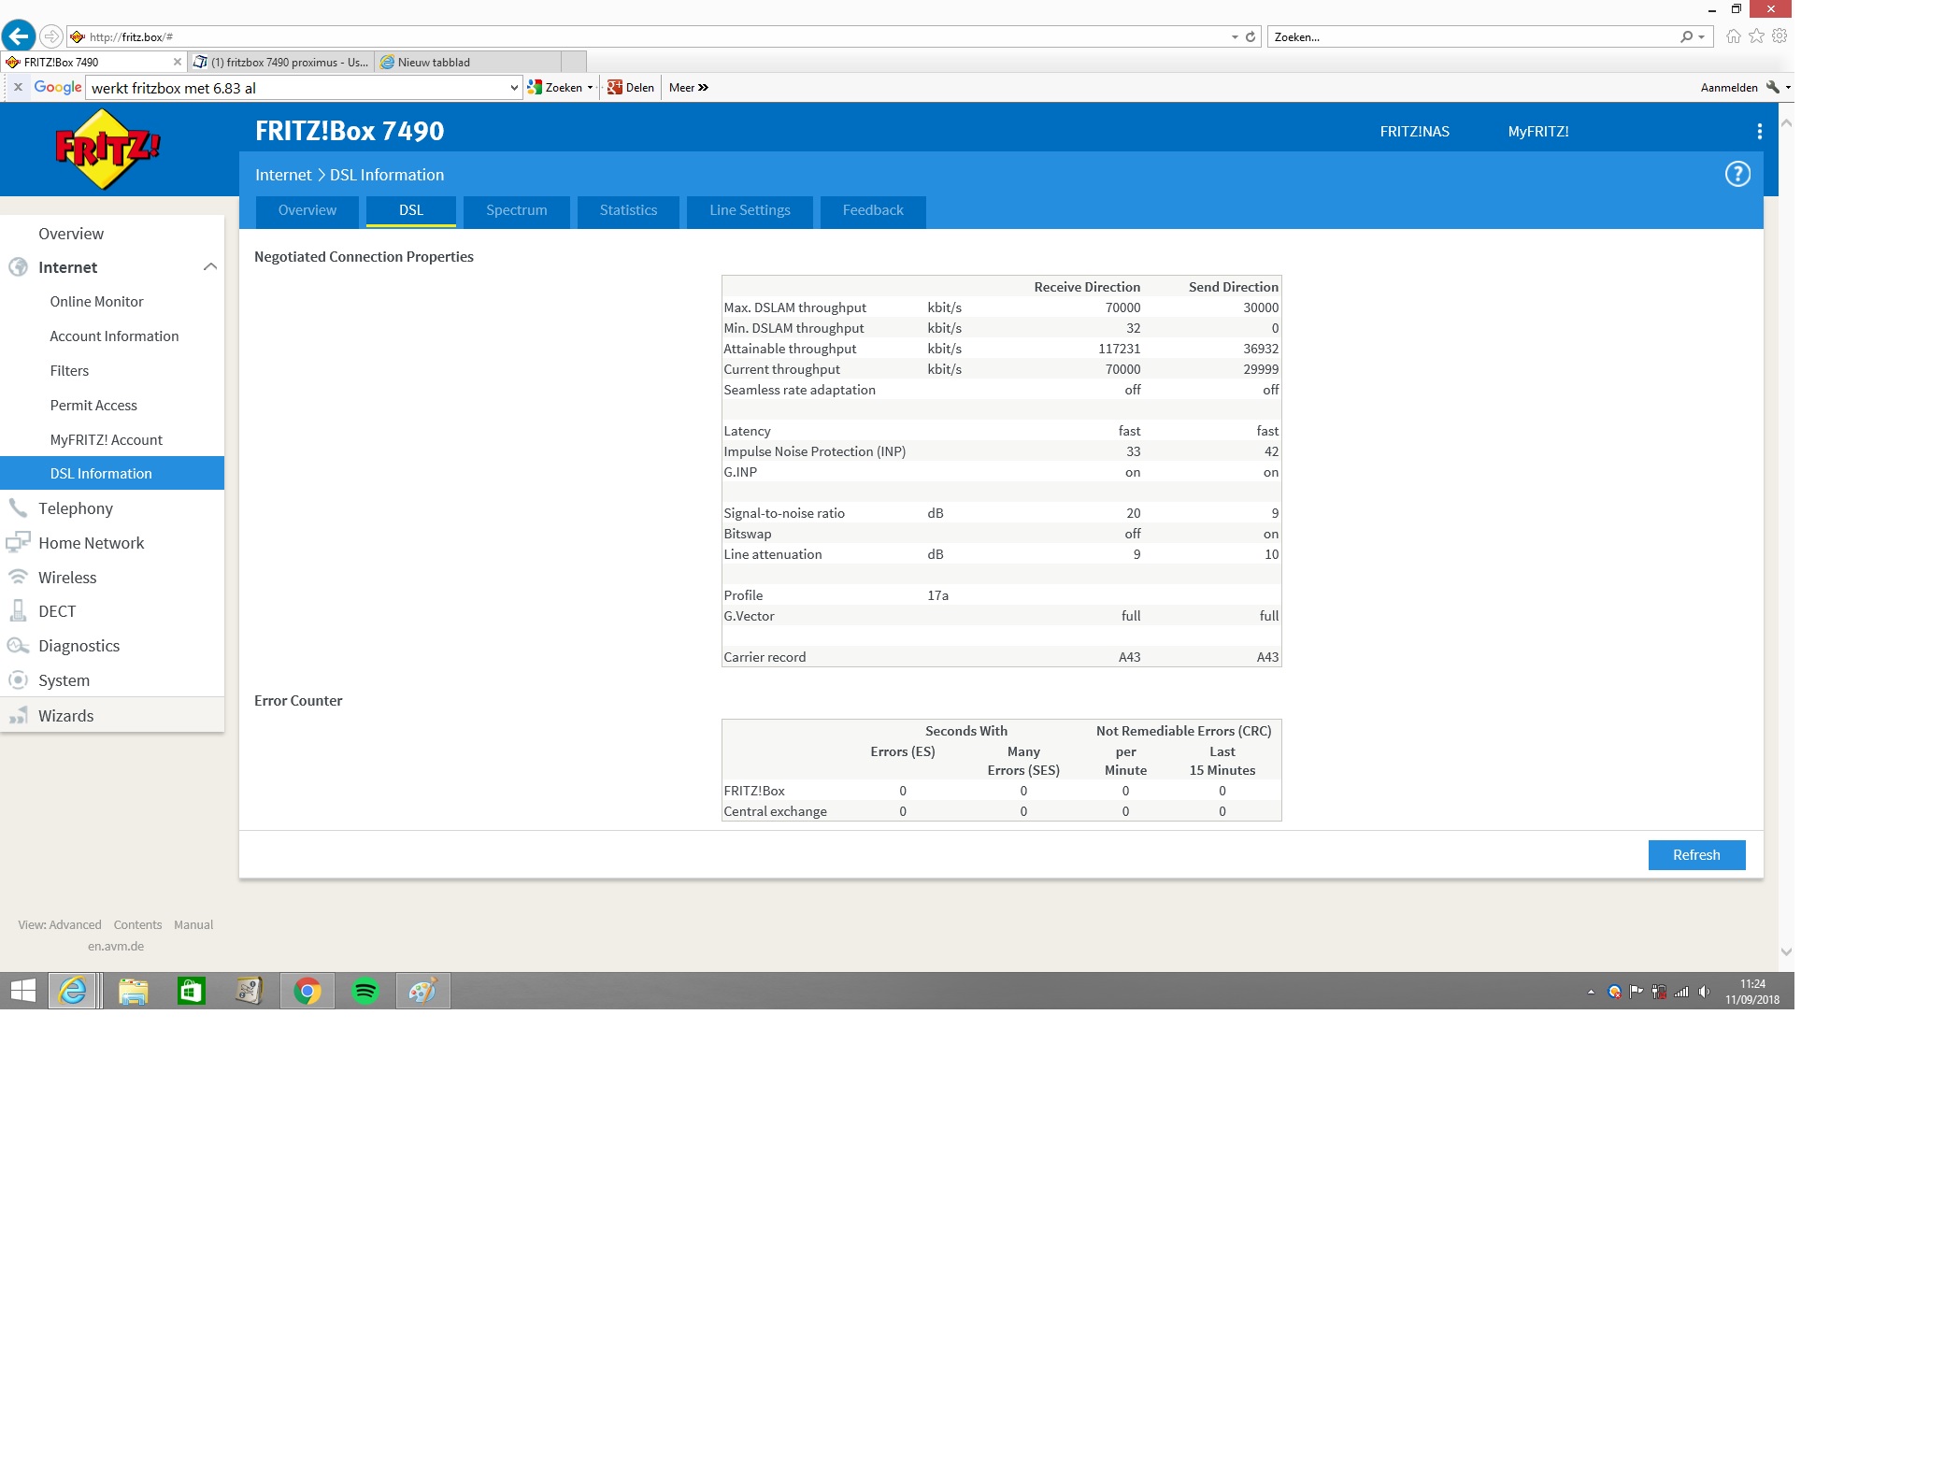Viewport: 1944px width, 1458px height.
Task: Open the browser settings gear icon
Action: point(1780,36)
